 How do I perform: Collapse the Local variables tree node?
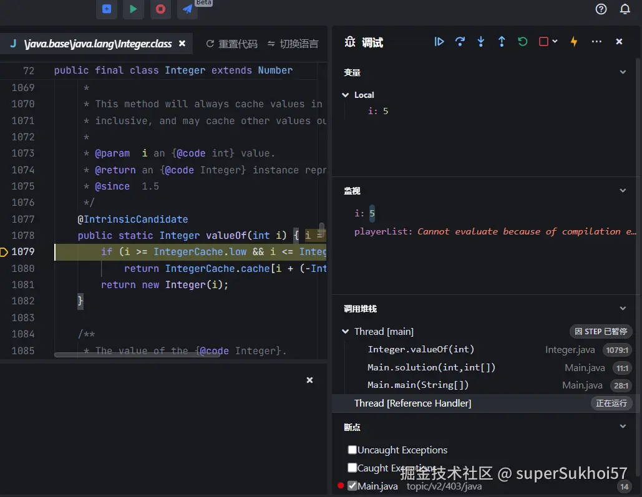pyautogui.click(x=346, y=95)
